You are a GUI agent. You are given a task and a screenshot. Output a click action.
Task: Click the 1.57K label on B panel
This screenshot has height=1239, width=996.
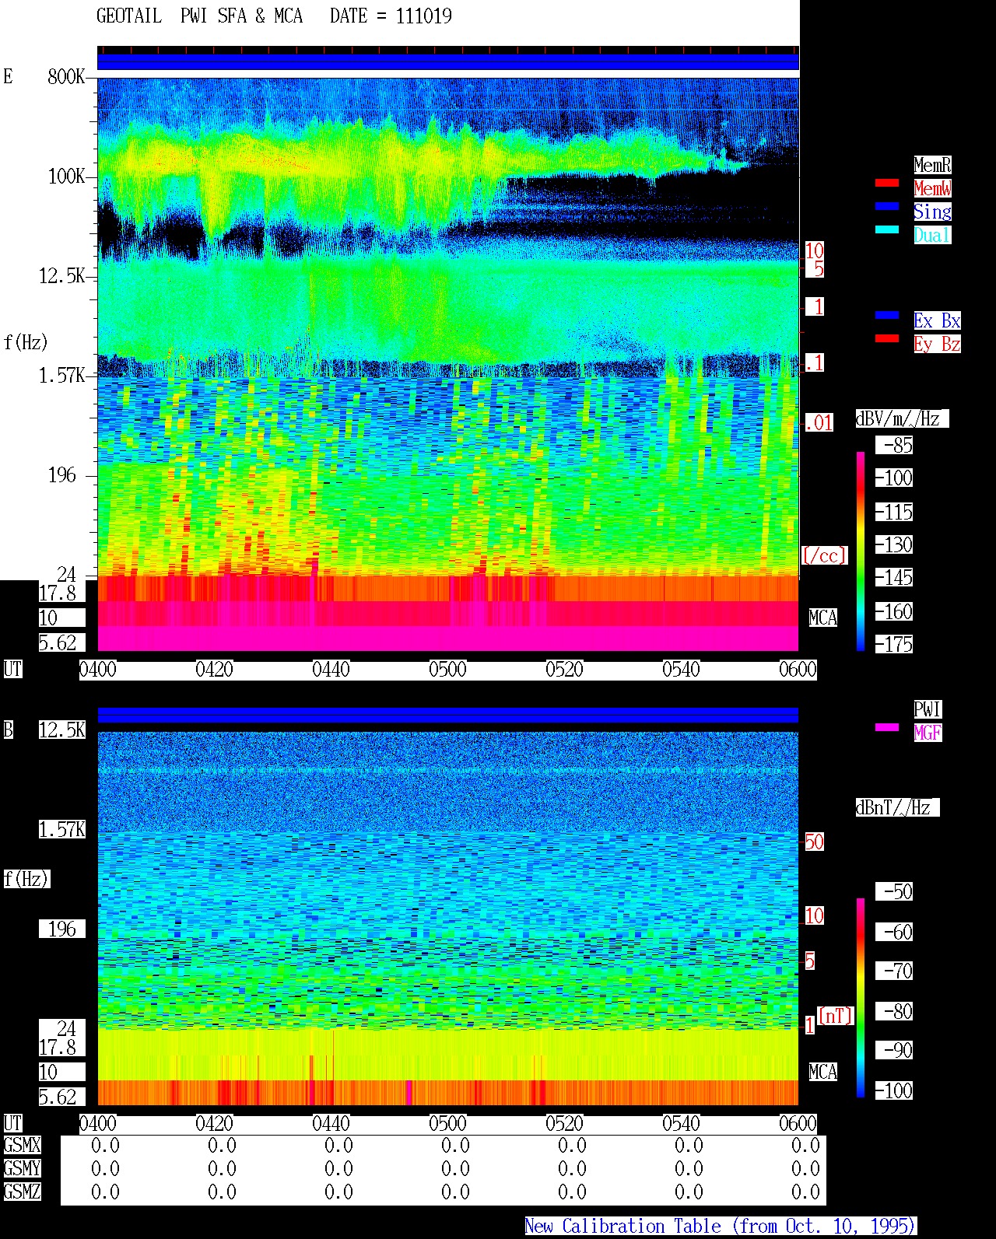(x=62, y=829)
